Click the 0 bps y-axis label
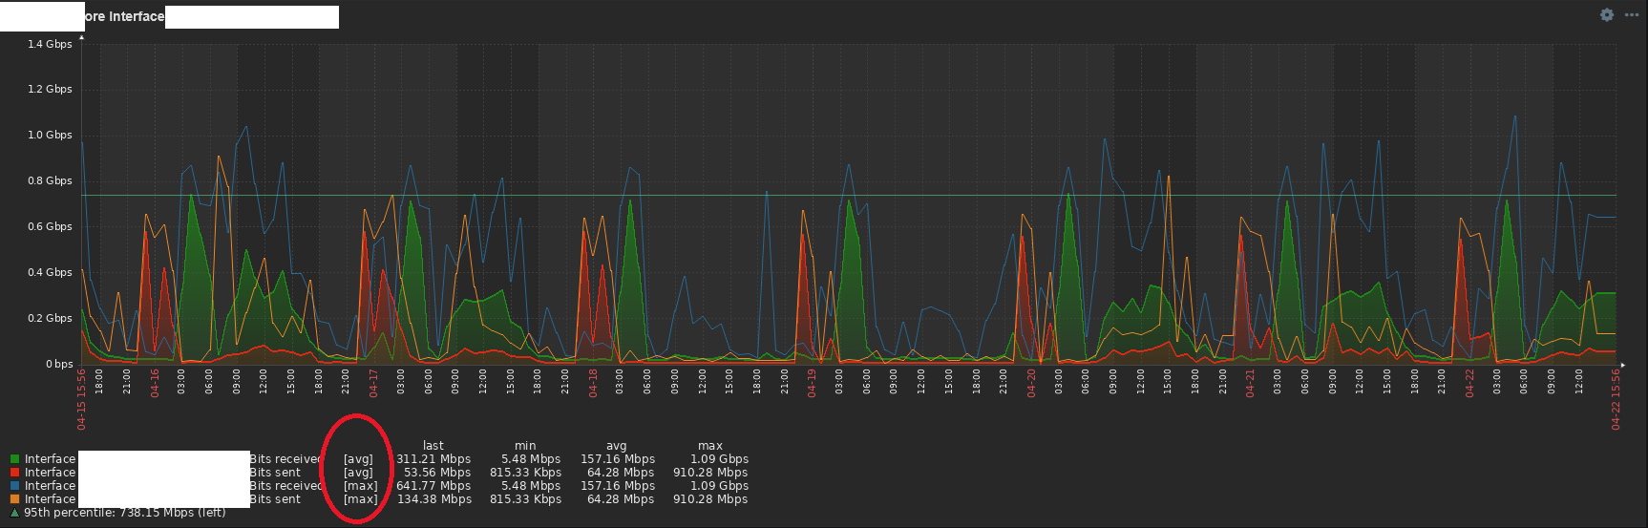Screen dimensions: 1648x528 (59, 364)
